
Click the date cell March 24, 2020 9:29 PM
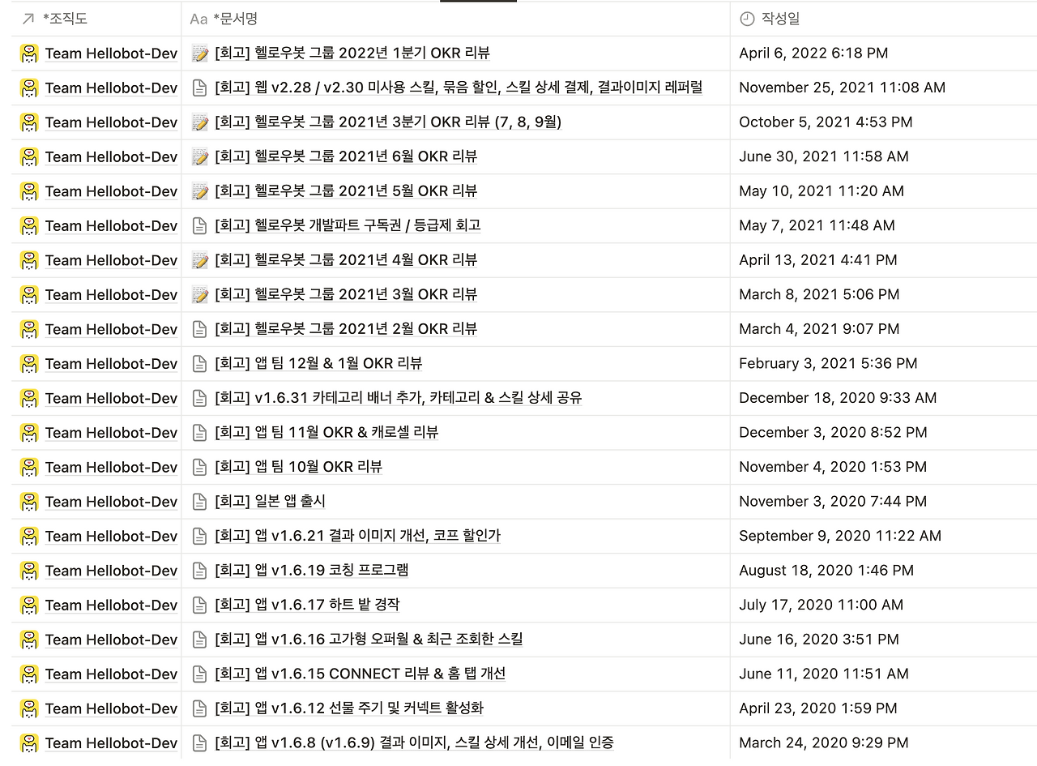point(823,743)
